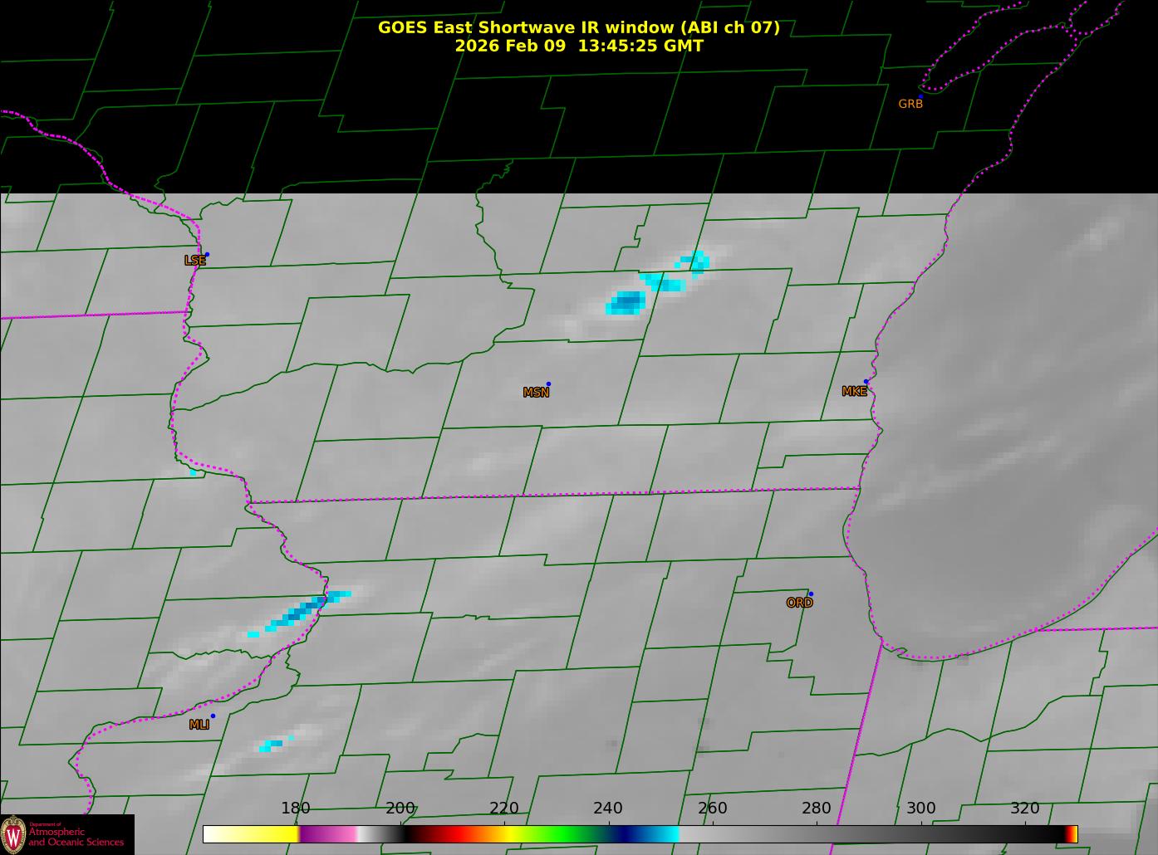Viewport: 1158px width, 855px height.
Task: Select the GRB station label
Action: point(910,105)
